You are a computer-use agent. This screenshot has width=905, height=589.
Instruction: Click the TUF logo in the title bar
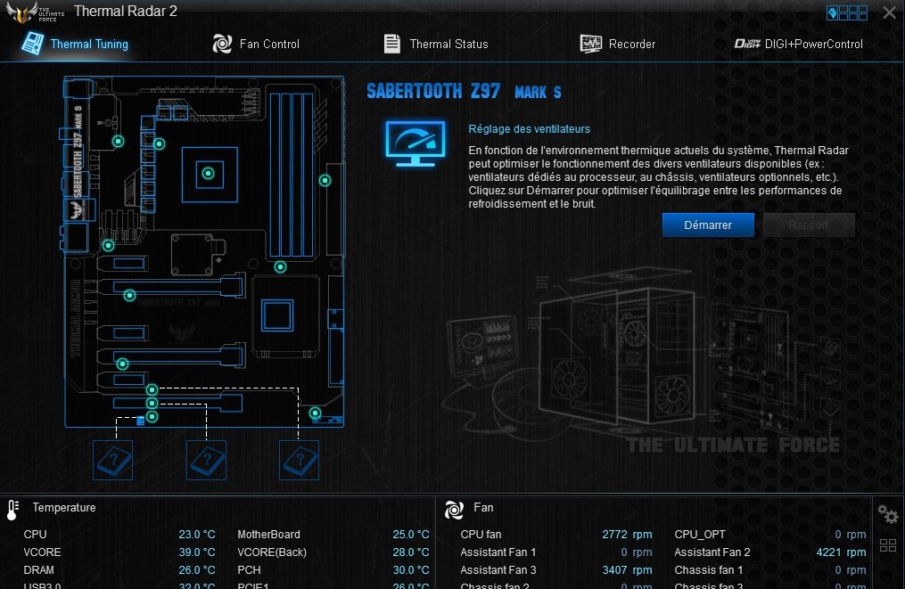pos(35,12)
